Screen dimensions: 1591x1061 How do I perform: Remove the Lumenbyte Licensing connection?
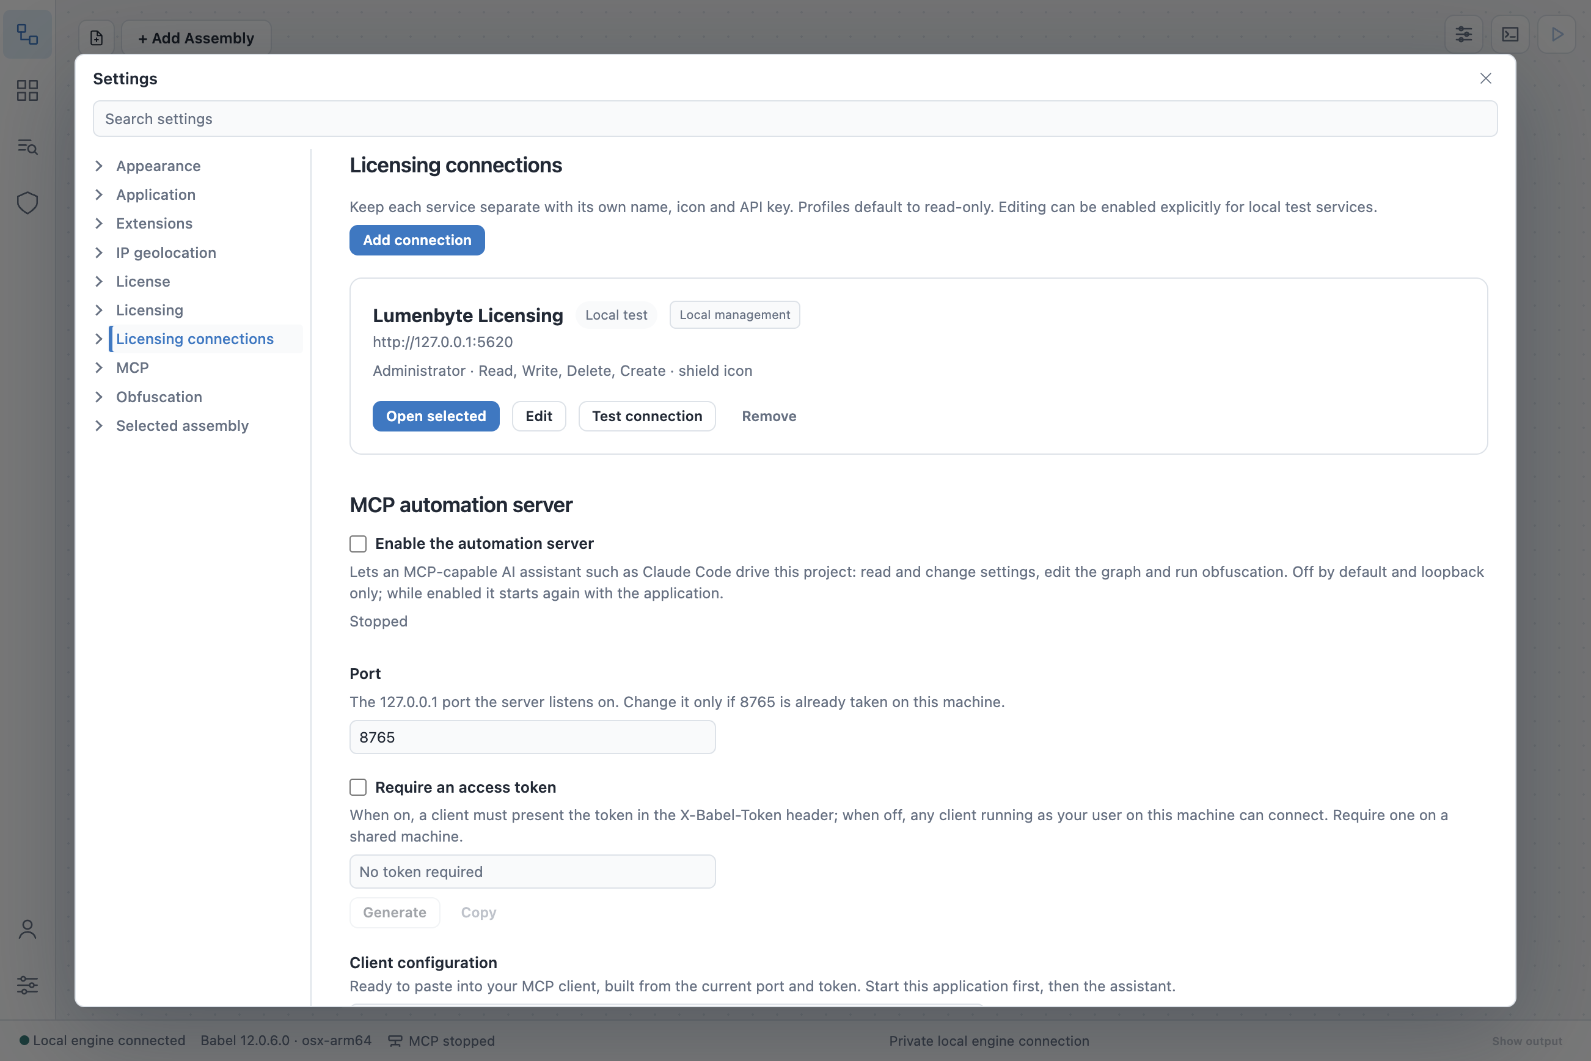point(769,416)
